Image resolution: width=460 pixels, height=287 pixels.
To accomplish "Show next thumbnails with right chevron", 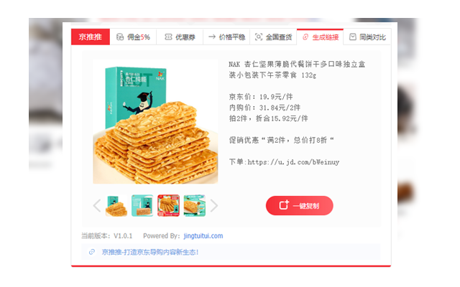I will pos(214,206).
